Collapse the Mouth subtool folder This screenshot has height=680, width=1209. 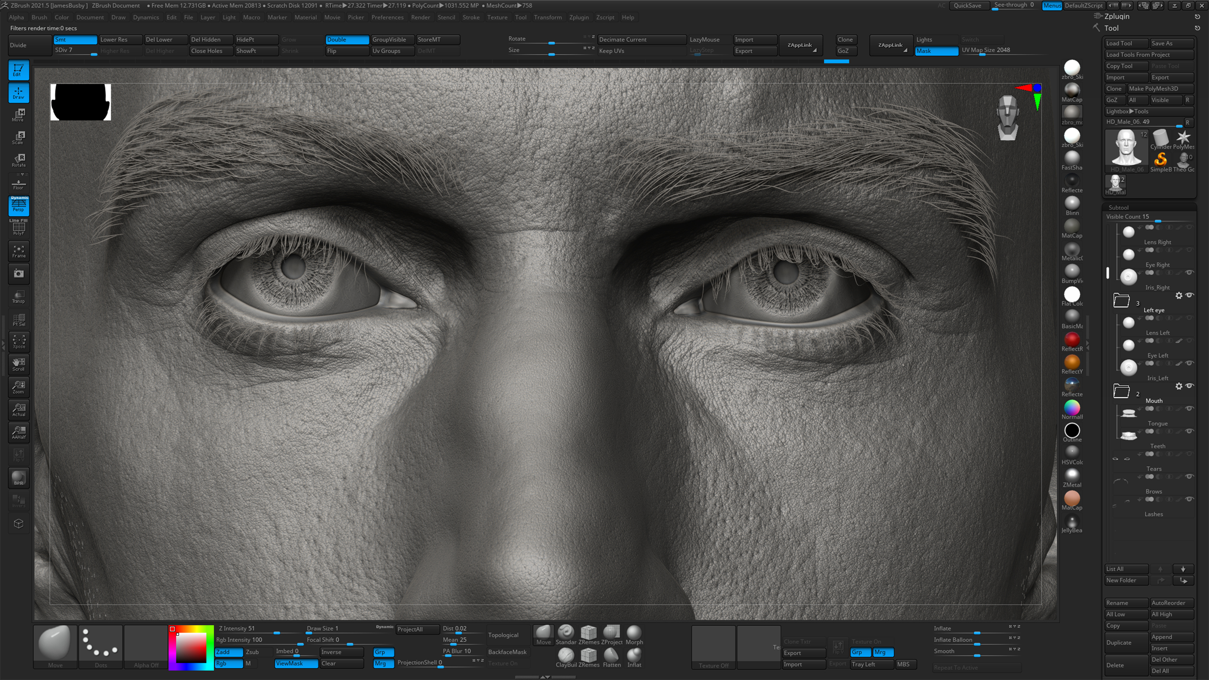point(1121,391)
